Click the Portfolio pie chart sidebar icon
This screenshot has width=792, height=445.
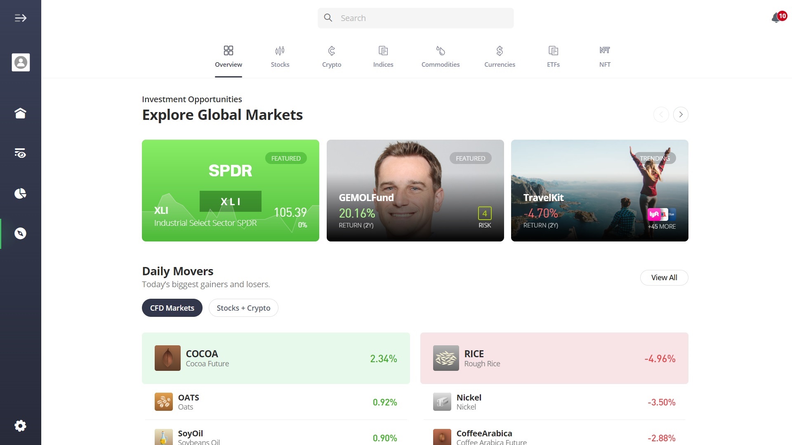tap(21, 193)
